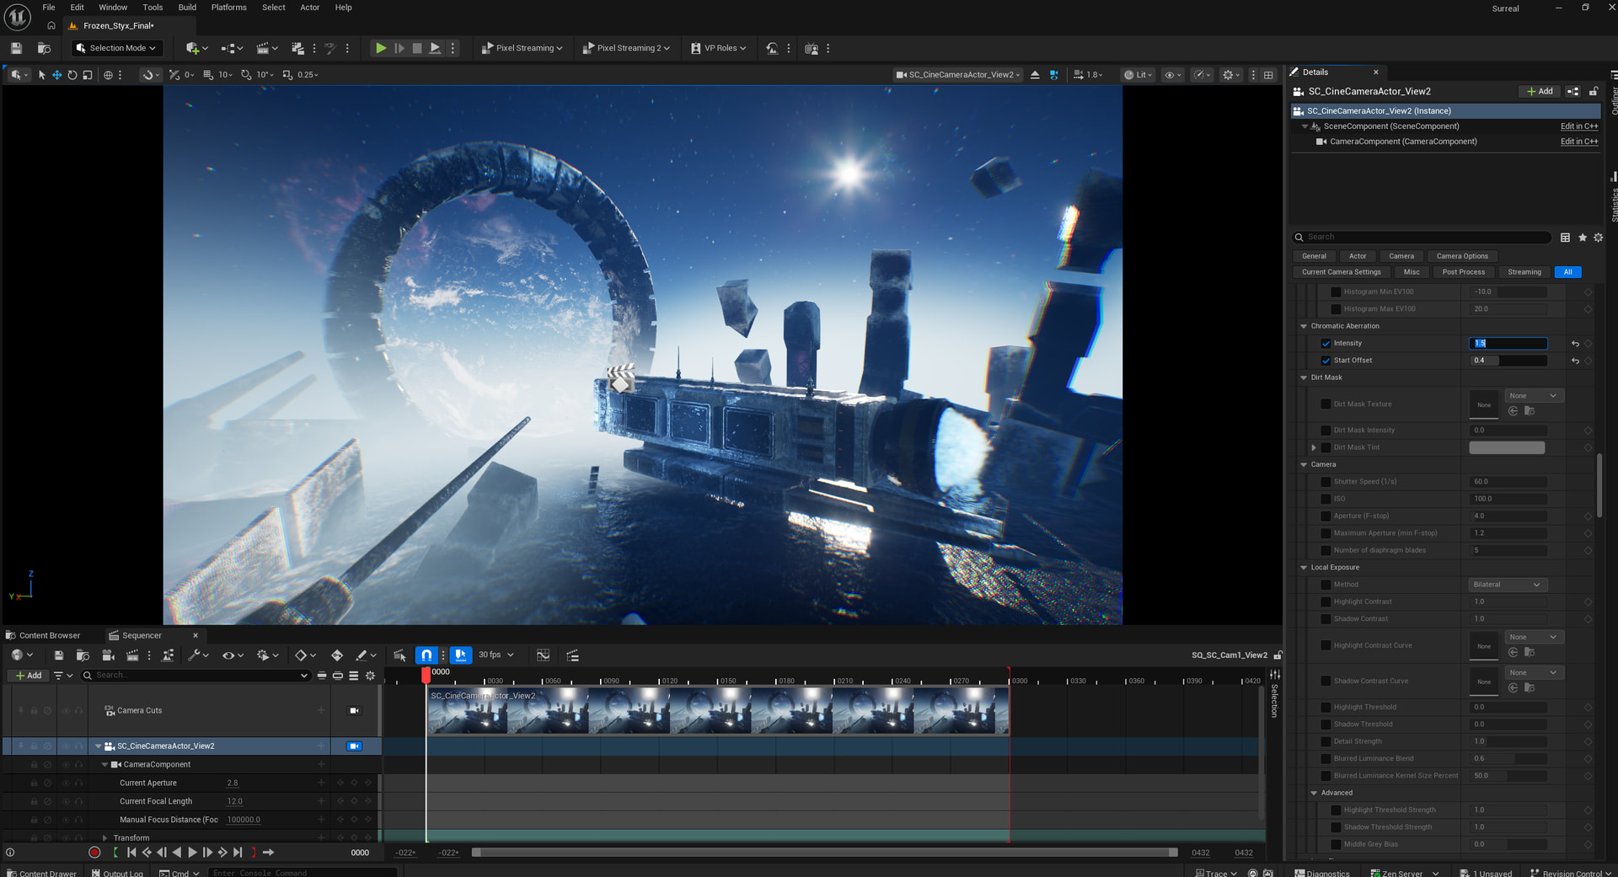Click the Save current level icon
The width and height of the screenshot is (1618, 877).
16,48
